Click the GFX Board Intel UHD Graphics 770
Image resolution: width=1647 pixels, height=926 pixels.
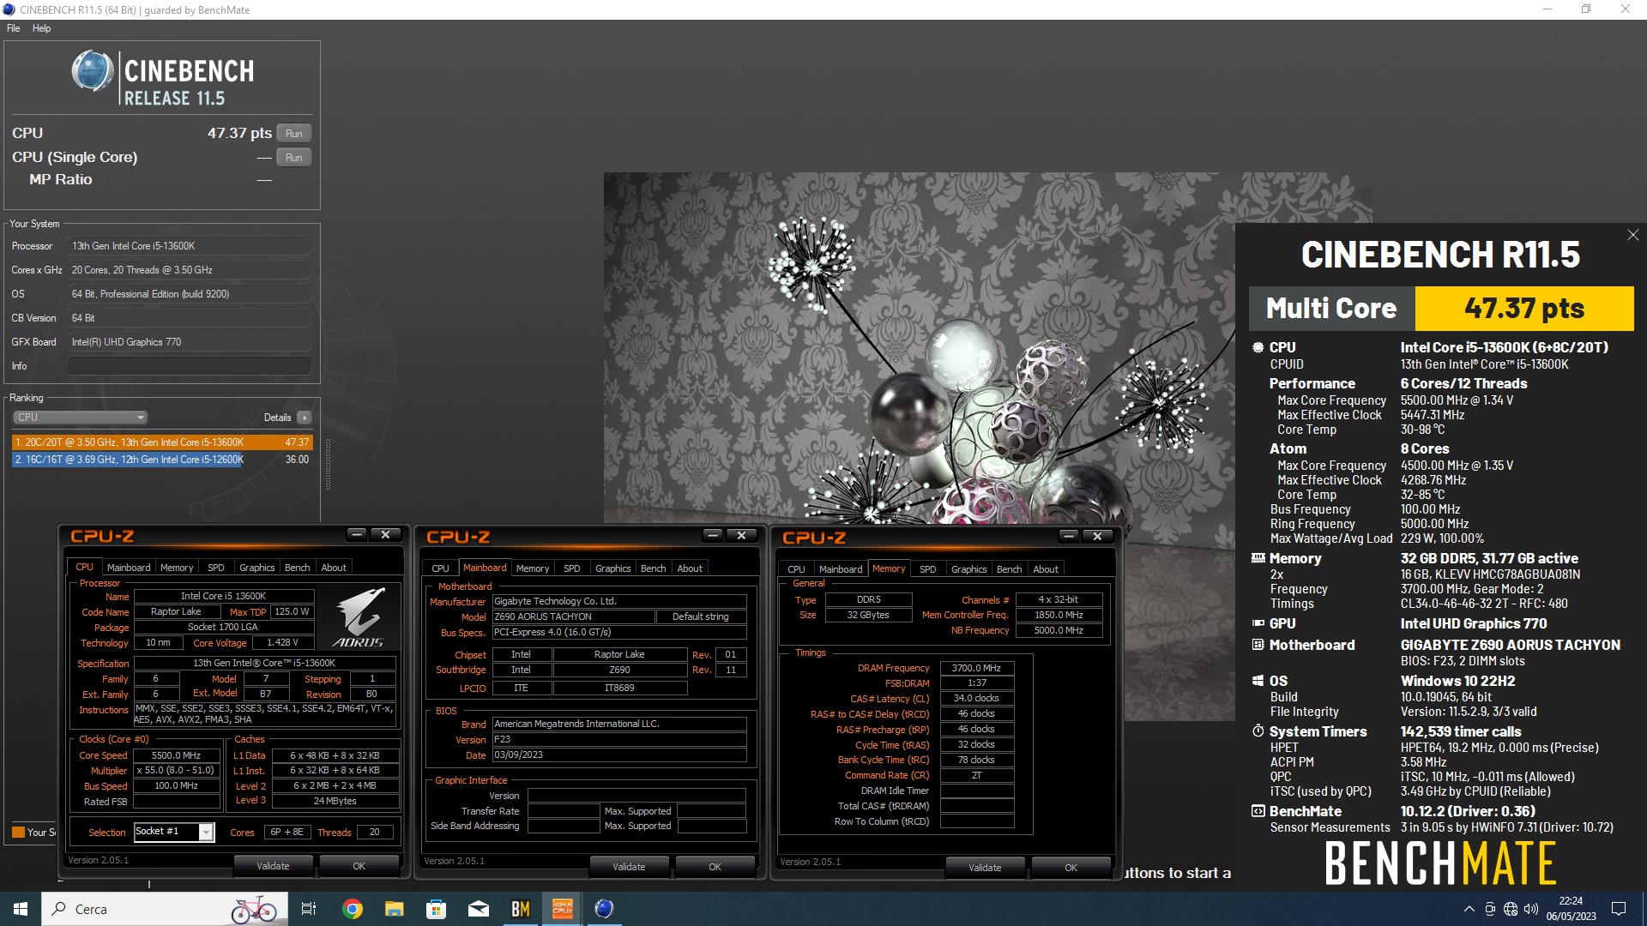189,342
